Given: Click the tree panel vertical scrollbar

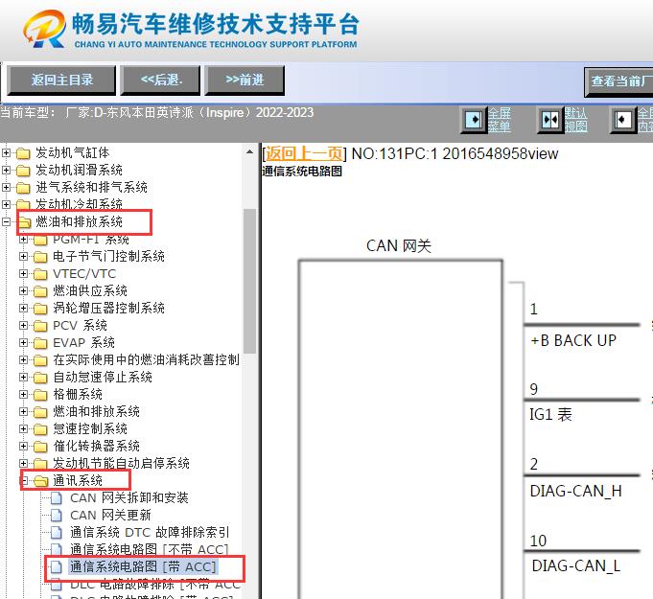Looking at the screenshot, I should pyautogui.click(x=250, y=288).
